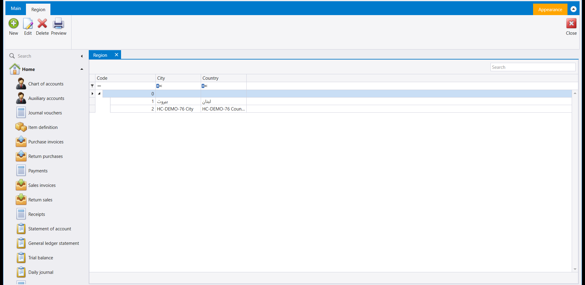Open Code column filter condition selector
The height and width of the screenshot is (285, 585).
click(99, 86)
